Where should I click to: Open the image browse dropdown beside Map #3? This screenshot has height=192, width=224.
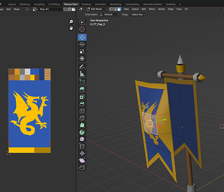pos(35,9)
